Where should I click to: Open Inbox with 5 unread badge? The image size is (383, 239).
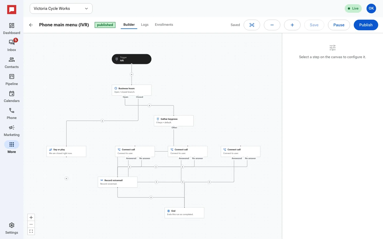[12, 46]
